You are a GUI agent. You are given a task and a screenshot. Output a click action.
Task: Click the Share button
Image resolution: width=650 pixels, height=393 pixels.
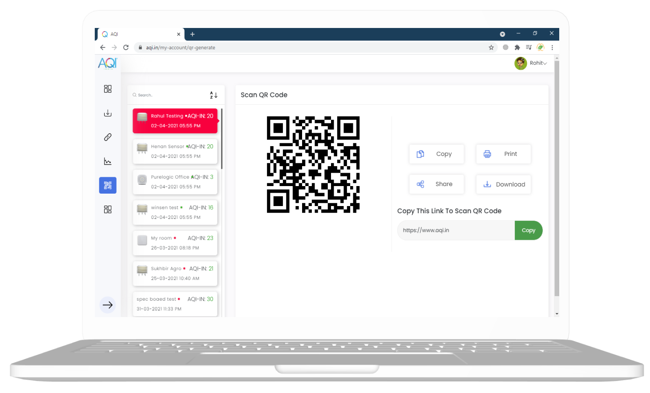(436, 184)
